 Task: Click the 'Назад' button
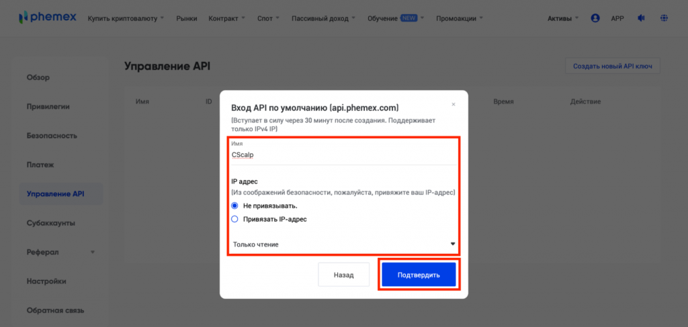point(343,275)
